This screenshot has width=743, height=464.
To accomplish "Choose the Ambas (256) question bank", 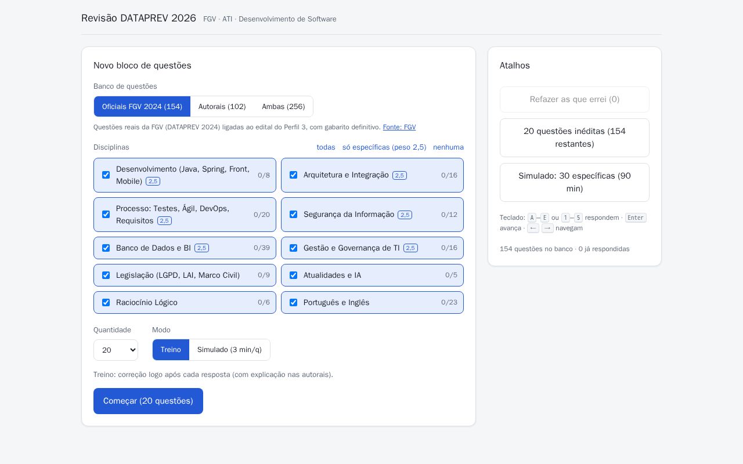I will tap(283, 107).
